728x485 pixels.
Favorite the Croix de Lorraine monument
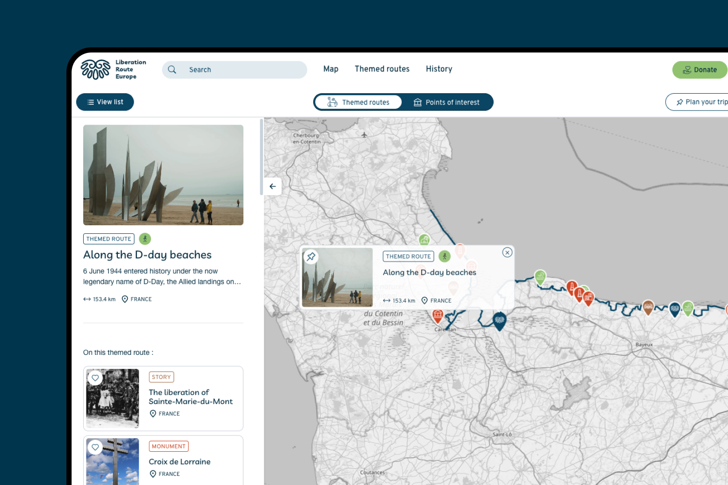click(x=95, y=447)
